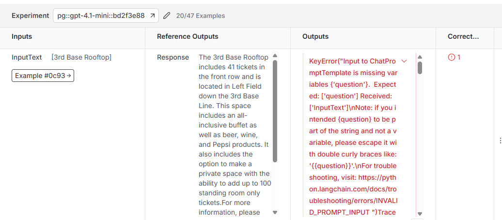The height and width of the screenshot is (220, 502).
Task: Open Example #0c93
Action: tap(43, 76)
